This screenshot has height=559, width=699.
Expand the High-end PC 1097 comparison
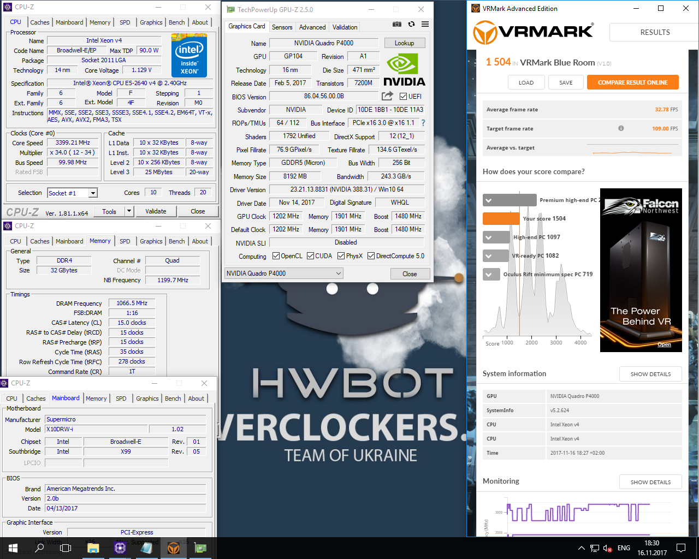click(489, 237)
